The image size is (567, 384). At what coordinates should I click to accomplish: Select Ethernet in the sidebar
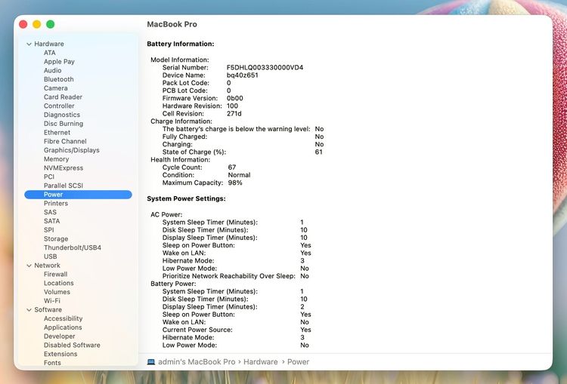[x=57, y=133]
